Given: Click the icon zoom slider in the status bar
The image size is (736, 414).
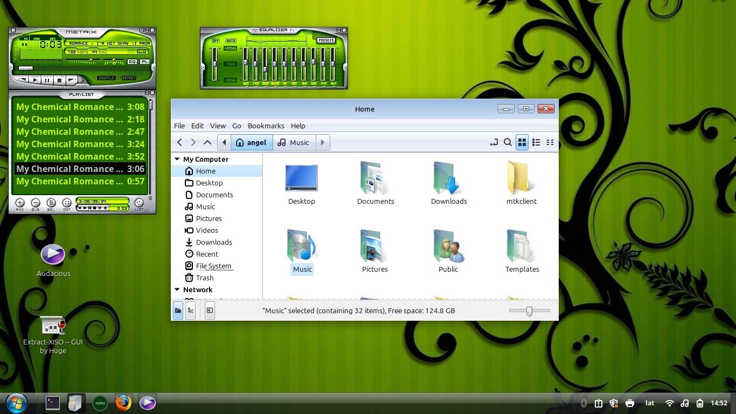Looking at the screenshot, I should click(x=529, y=310).
